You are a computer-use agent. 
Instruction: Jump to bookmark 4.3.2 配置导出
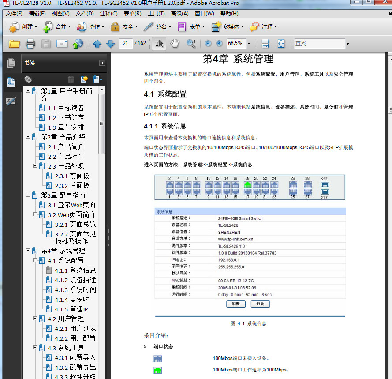[75, 367]
